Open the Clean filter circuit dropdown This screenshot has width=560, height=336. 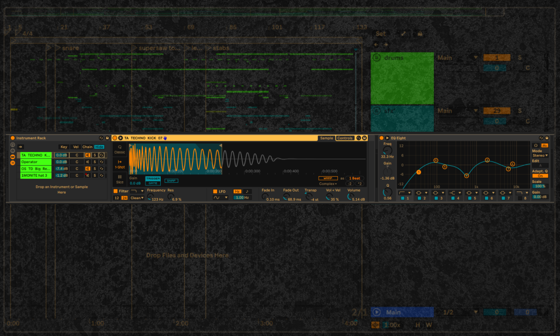[137, 198]
